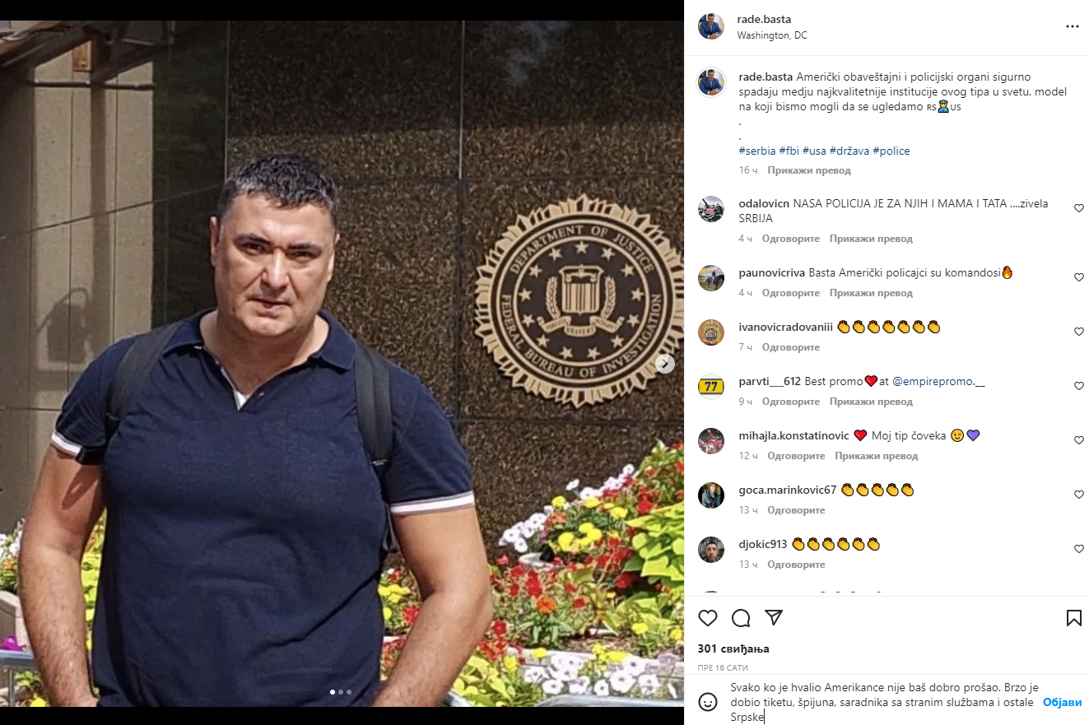Open emoji picker in comment box

(x=707, y=702)
